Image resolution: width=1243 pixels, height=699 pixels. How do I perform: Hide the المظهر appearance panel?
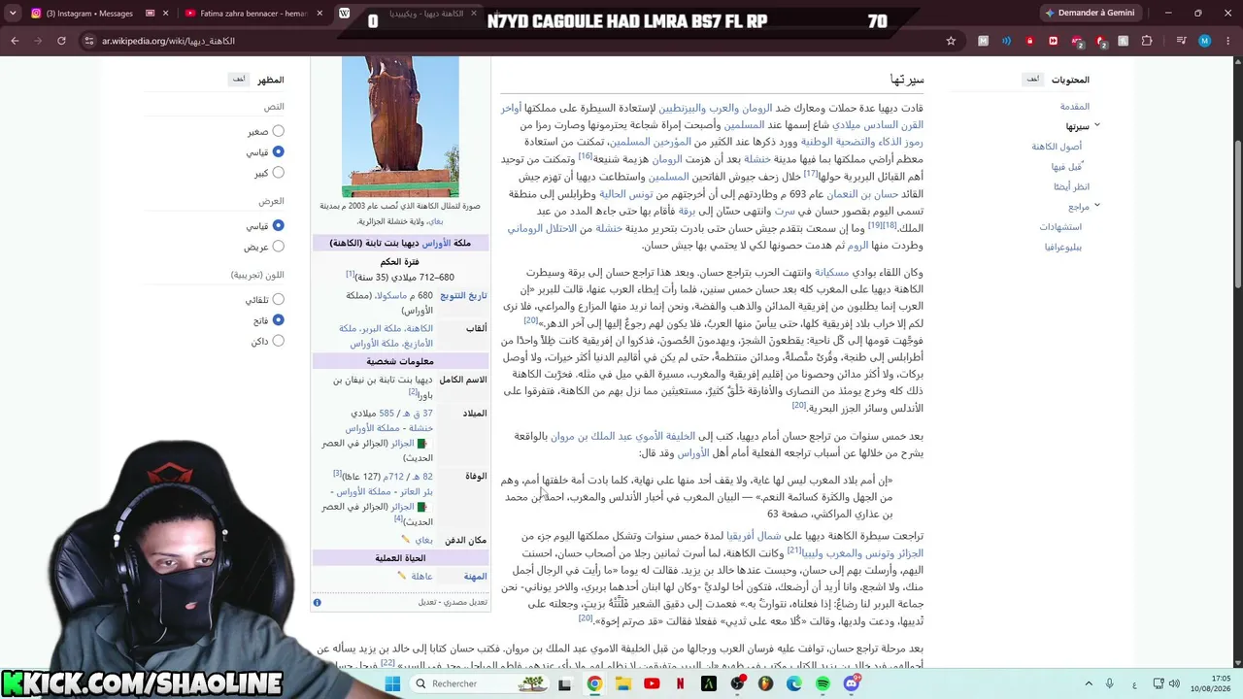coord(239,79)
